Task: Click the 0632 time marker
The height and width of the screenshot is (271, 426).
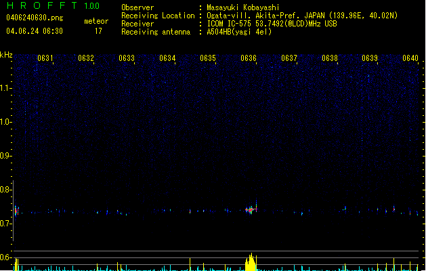Action: pyautogui.click(x=86, y=58)
